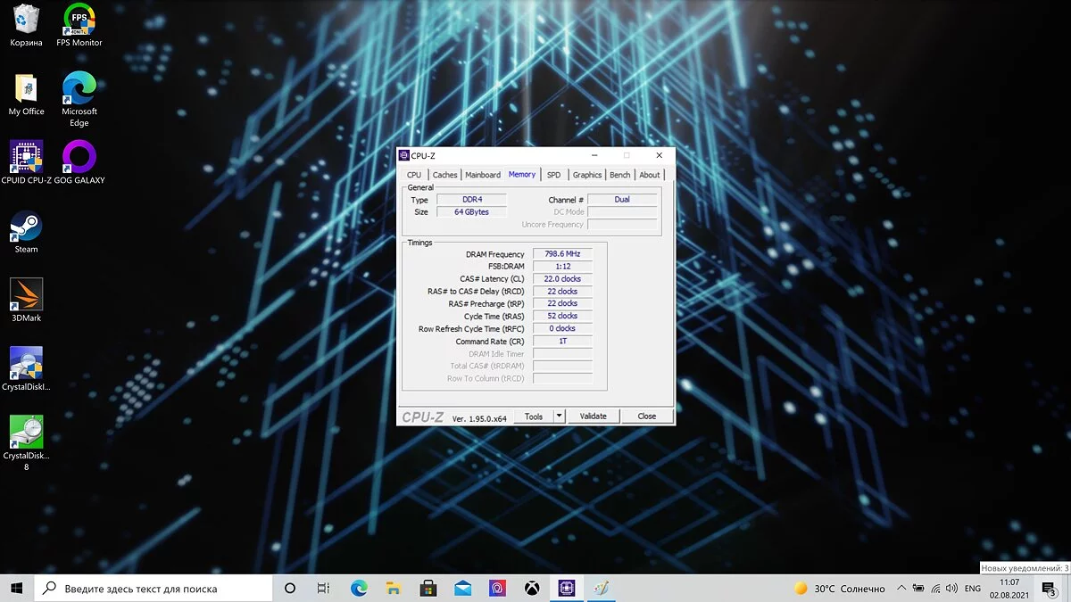The image size is (1071, 602).
Task: Switch to the SPD tab
Action: [x=554, y=175]
